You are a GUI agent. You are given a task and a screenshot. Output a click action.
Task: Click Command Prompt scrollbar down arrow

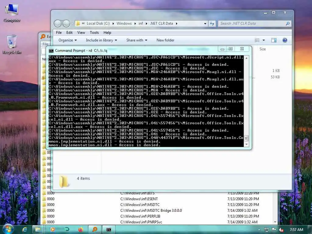coord(246,144)
